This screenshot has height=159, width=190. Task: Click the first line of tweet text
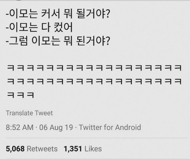point(56,14)
